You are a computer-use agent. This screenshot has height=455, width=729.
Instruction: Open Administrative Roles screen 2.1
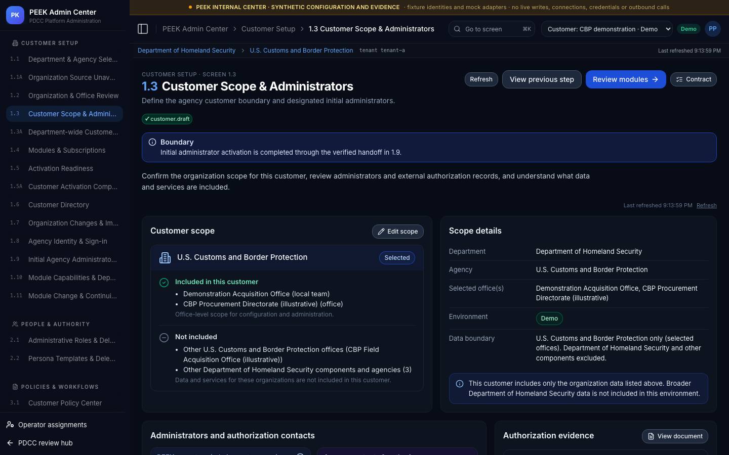64,340
